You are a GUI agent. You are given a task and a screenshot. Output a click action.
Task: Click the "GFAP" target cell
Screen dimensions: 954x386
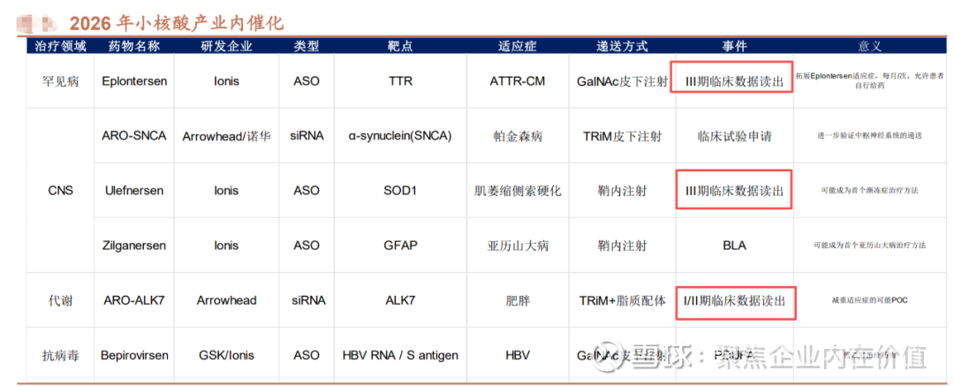[x=400, y=246]
